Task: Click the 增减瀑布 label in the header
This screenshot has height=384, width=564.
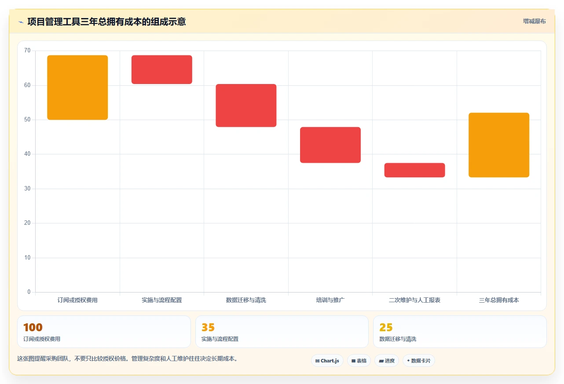Action: pyautogui.click(x=534, y=21)
